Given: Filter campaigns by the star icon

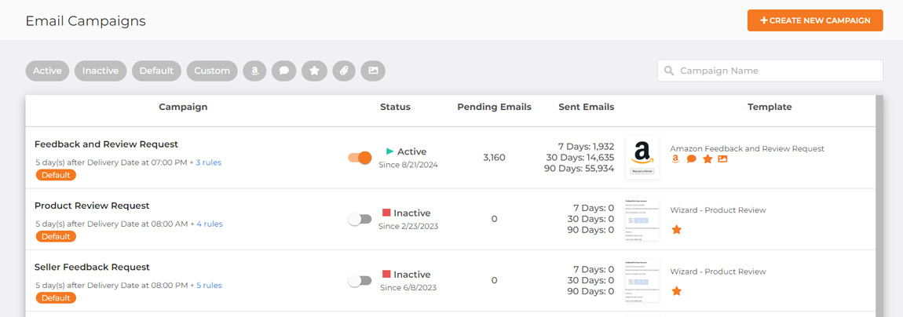Looking at the screenshot, I should click(x=314, y=71).
